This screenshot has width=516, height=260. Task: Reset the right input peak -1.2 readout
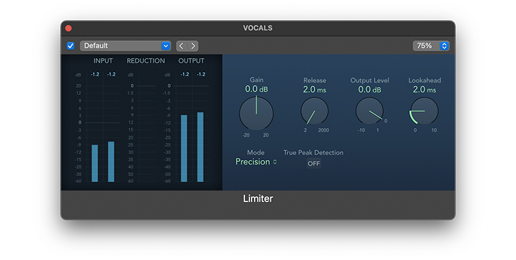tap(111, 75)
